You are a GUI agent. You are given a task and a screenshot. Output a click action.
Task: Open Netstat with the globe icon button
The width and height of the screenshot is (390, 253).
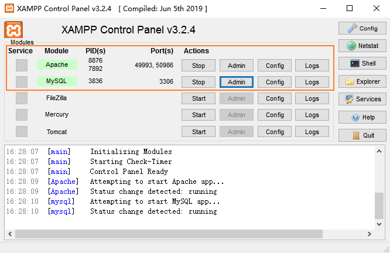tap(362, 46)
